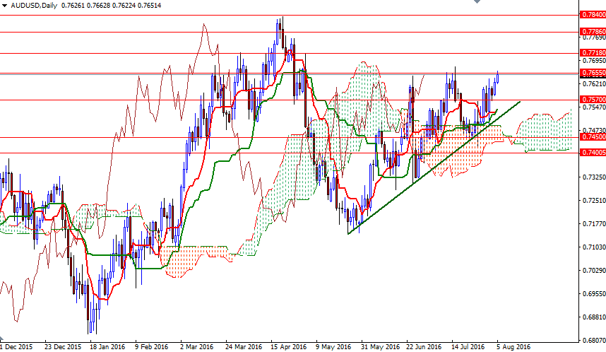Click the 0.7450 price level tag

pos(592,137)
